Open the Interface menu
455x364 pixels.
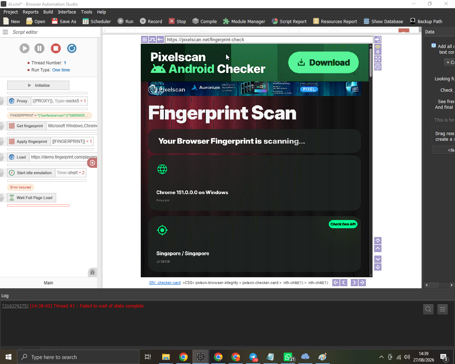pos(67,12)
